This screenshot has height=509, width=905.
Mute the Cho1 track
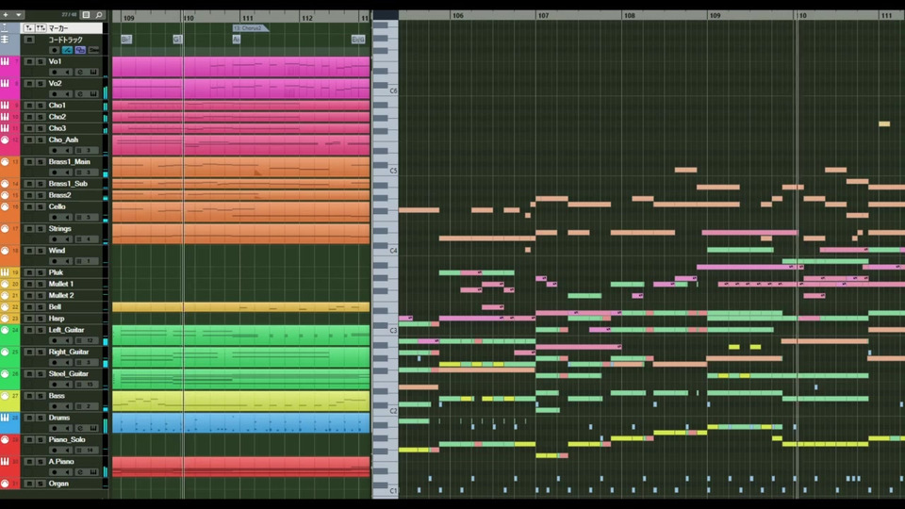tap(29, 105)
